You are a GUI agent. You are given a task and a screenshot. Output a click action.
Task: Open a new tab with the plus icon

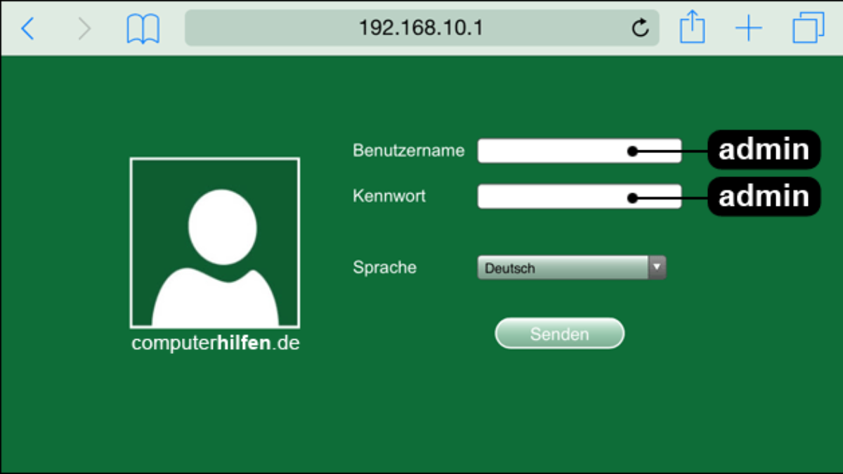pyautogui.click(x=749, y=29)
